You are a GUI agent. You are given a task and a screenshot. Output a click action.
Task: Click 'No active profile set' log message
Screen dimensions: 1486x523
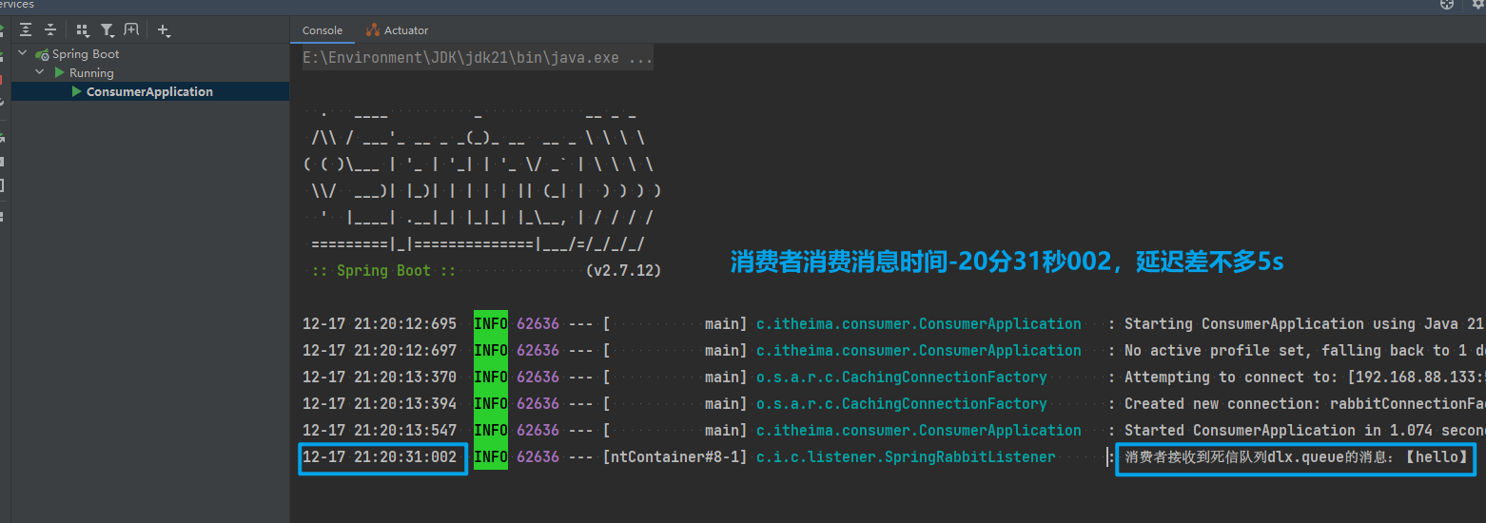coord(1305,351)
